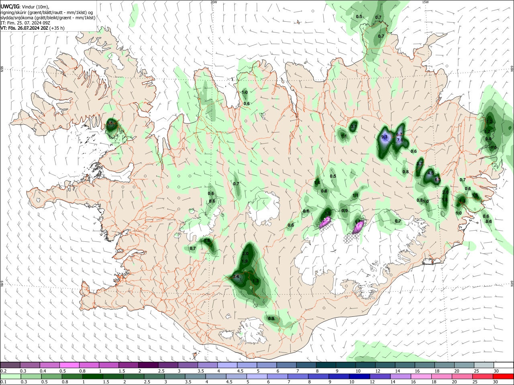Select the 0.5 green swatch in rain legend row
The image size is (514, 385).
(51, 376)
